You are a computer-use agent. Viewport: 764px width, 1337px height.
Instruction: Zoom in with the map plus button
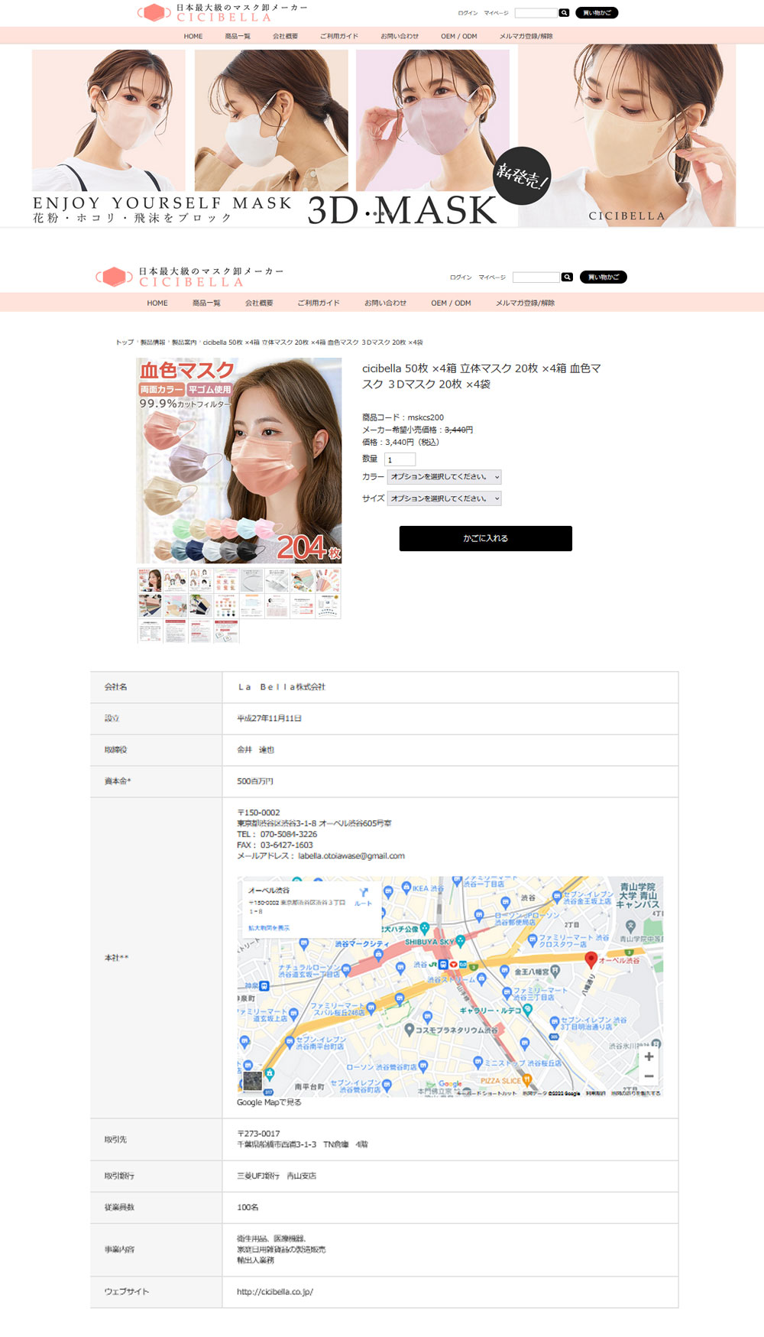[649, 1056]
